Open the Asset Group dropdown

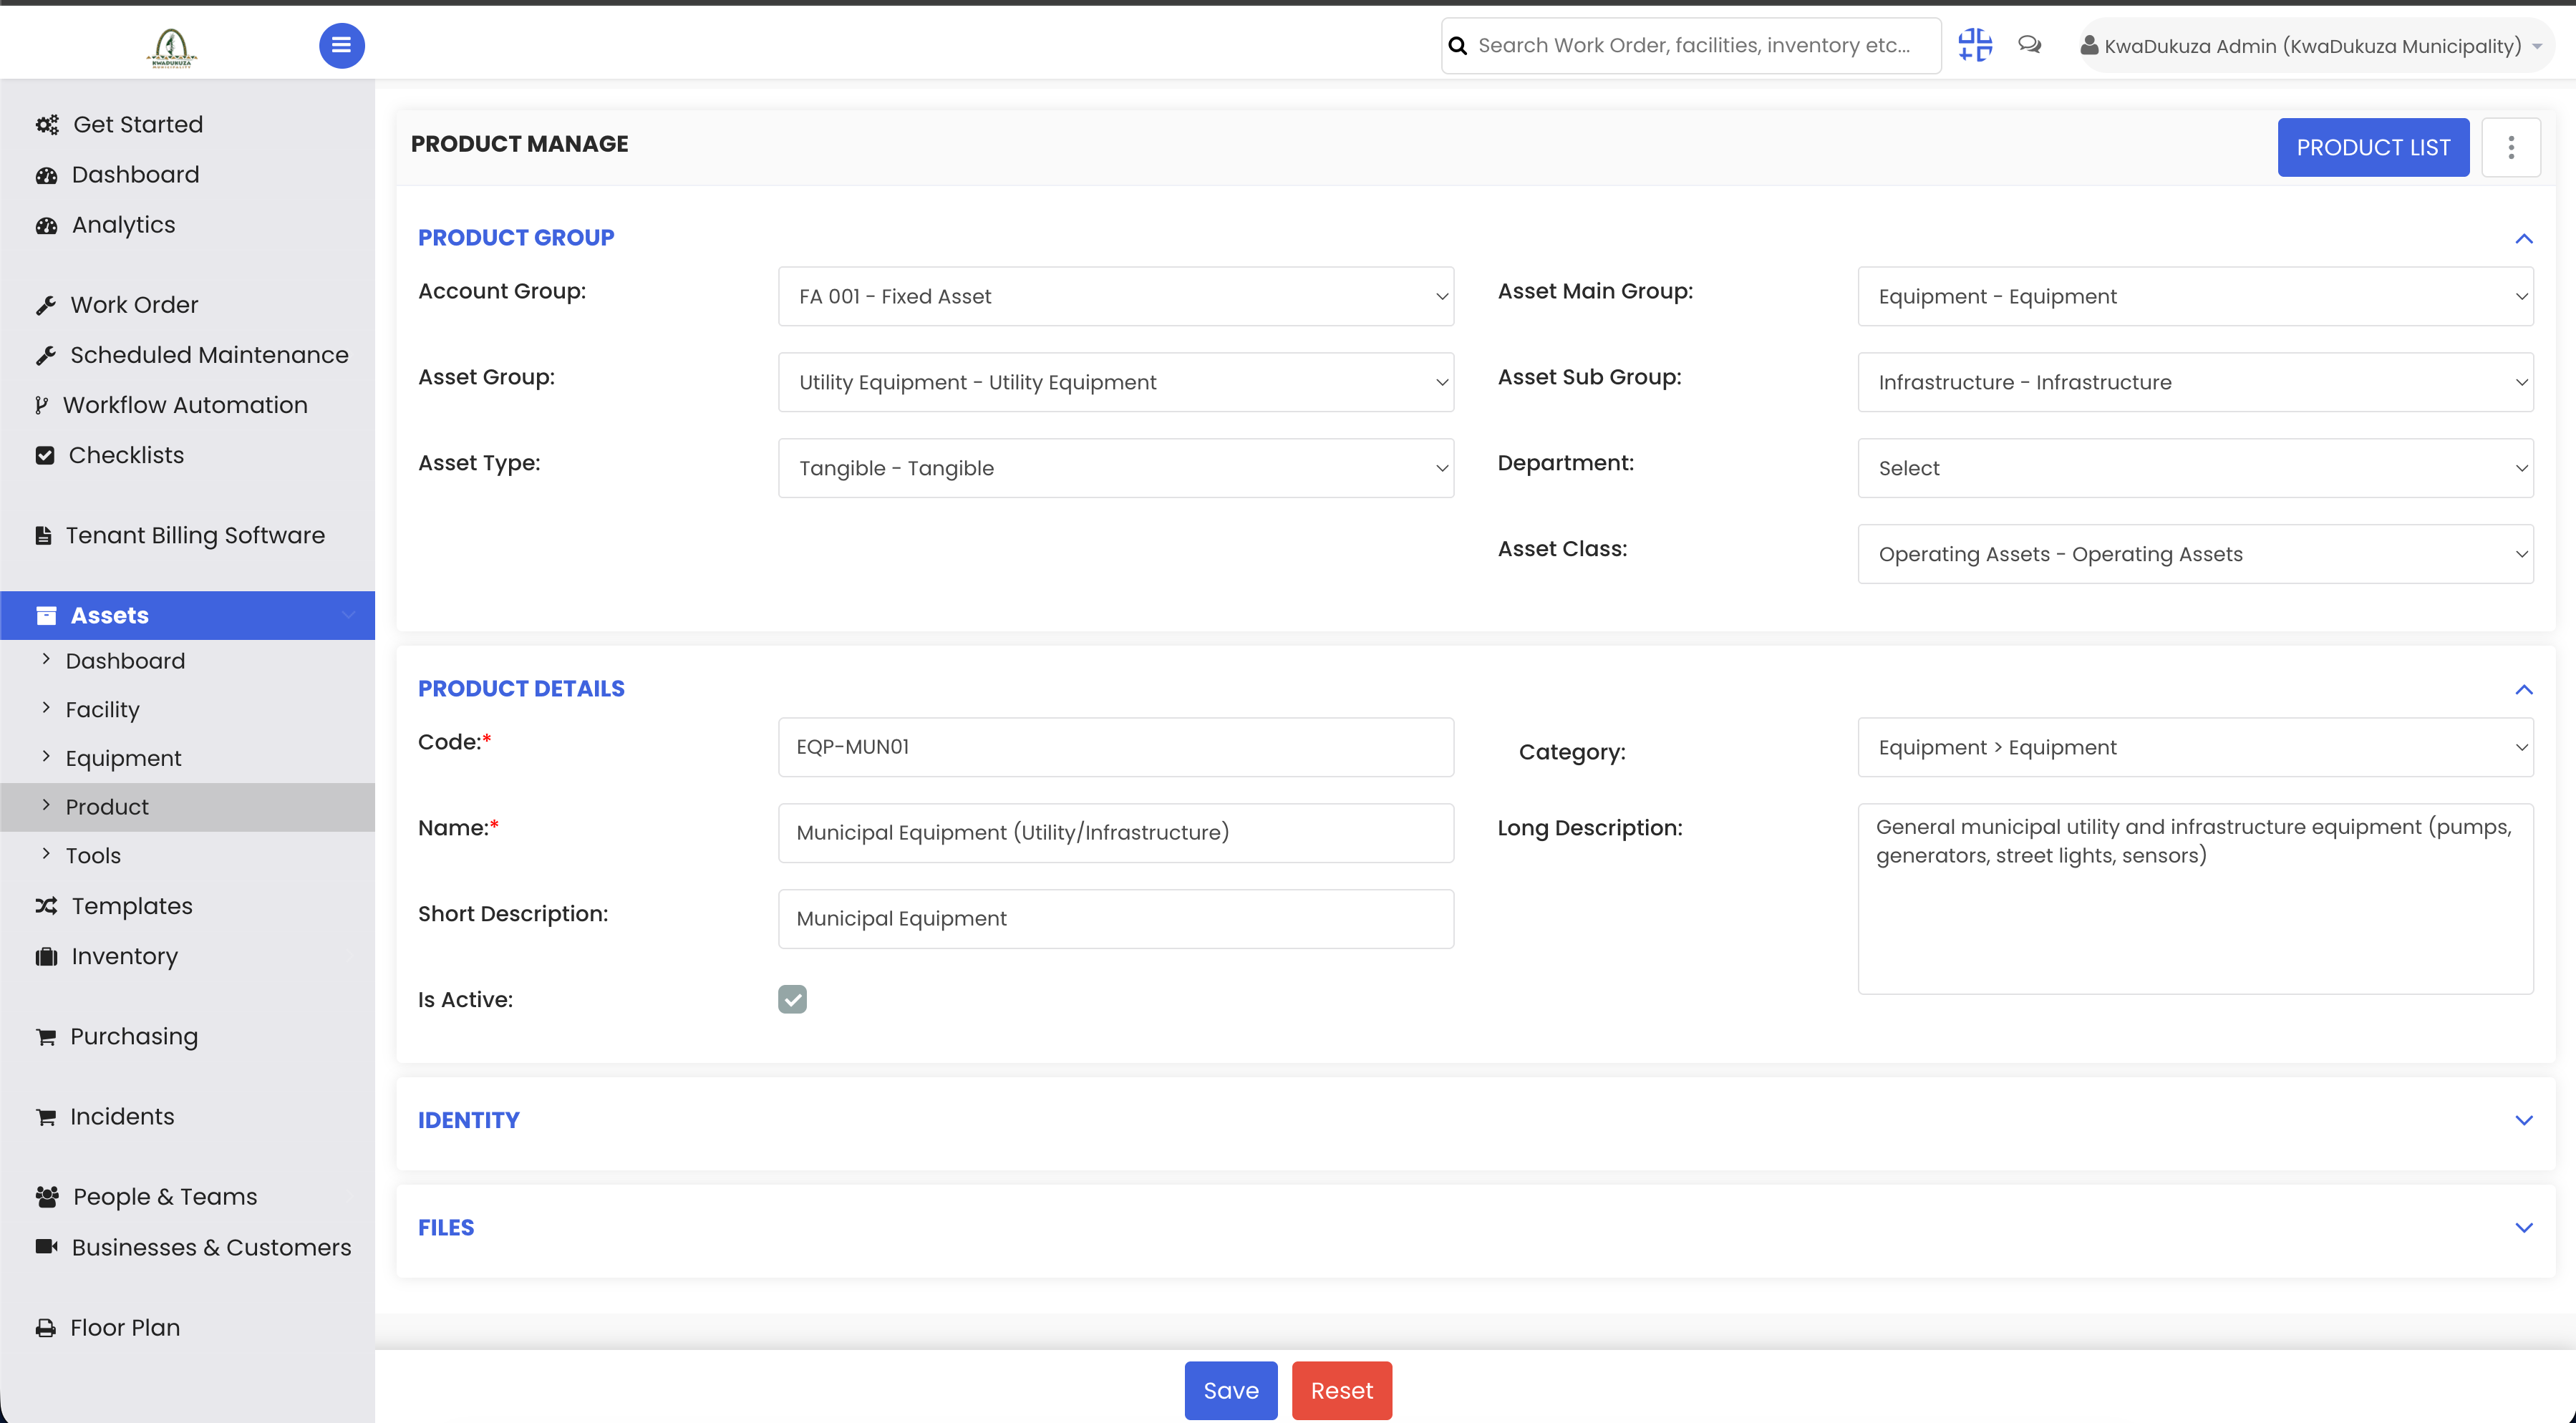(x=1116, y=382)
